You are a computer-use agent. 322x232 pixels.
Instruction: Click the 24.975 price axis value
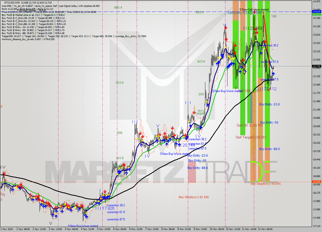point(316,2)
